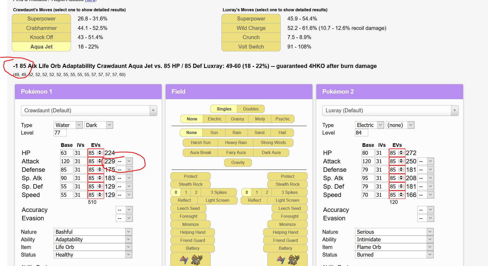Set weather to Sand
This screenshot has height=266, width=488.
click(x=259, y=132)
